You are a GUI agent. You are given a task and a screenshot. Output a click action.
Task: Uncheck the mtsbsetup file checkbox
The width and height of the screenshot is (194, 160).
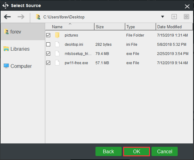pos(48,54)
